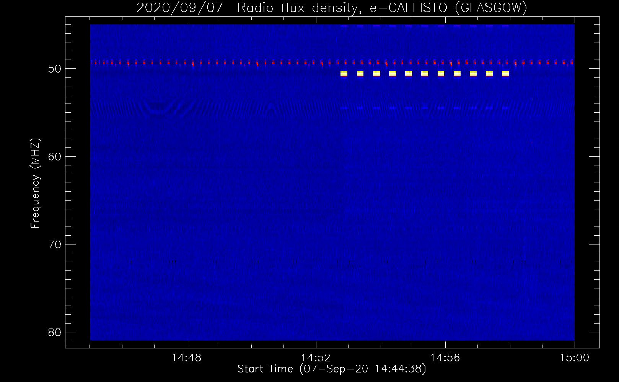Click the date 2020/09/07 in the title
This screenshot has height=382, width=619.
(x=179, y=8)
